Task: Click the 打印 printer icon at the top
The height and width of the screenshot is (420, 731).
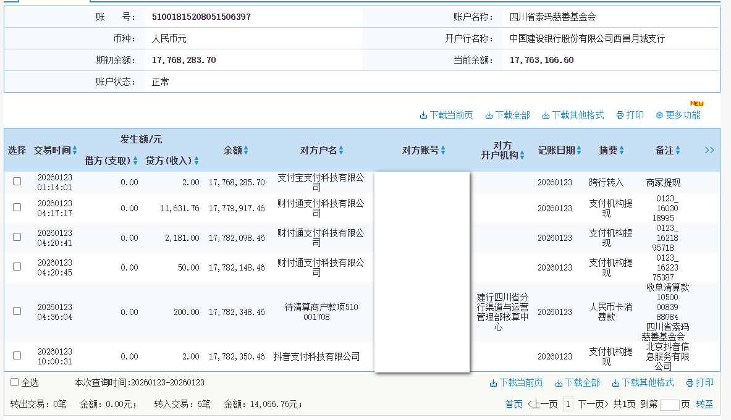Action: coord(630,115)
